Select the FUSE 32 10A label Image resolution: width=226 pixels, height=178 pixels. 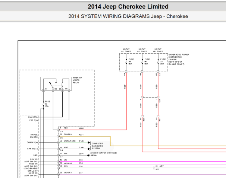[47, 104]
